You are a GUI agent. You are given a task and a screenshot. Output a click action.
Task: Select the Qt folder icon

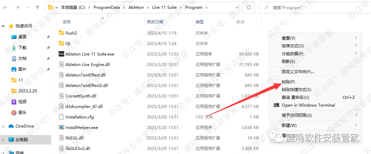coord(61,44)
